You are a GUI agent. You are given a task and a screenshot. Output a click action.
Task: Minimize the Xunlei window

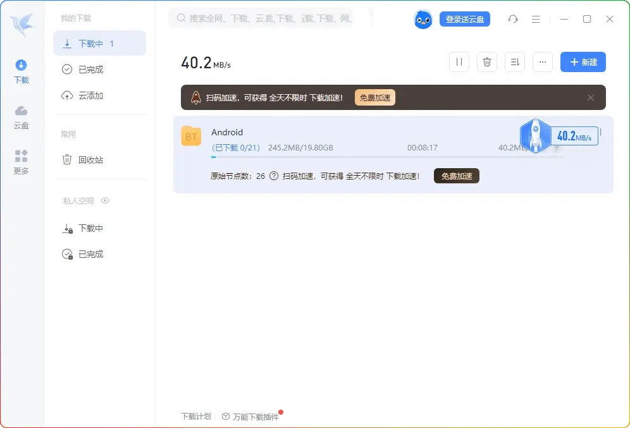564,19
